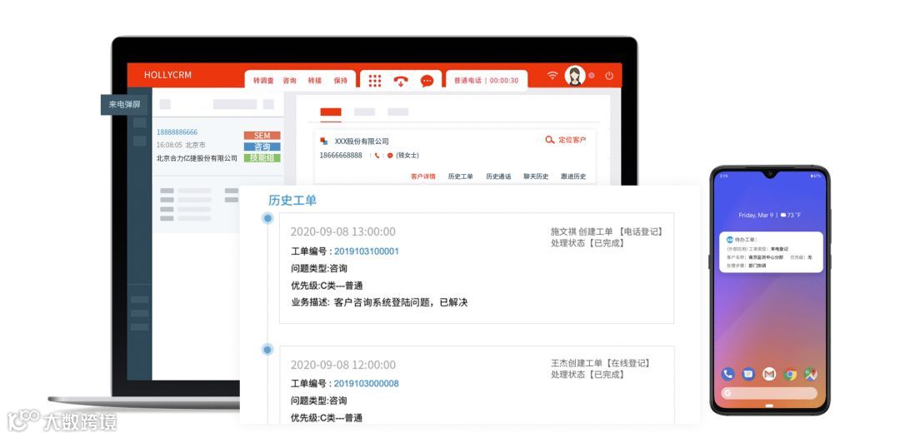Viewport: 900px width, 438px height.
Task: Select the active red tab above customer card
Action: [331, 112]
